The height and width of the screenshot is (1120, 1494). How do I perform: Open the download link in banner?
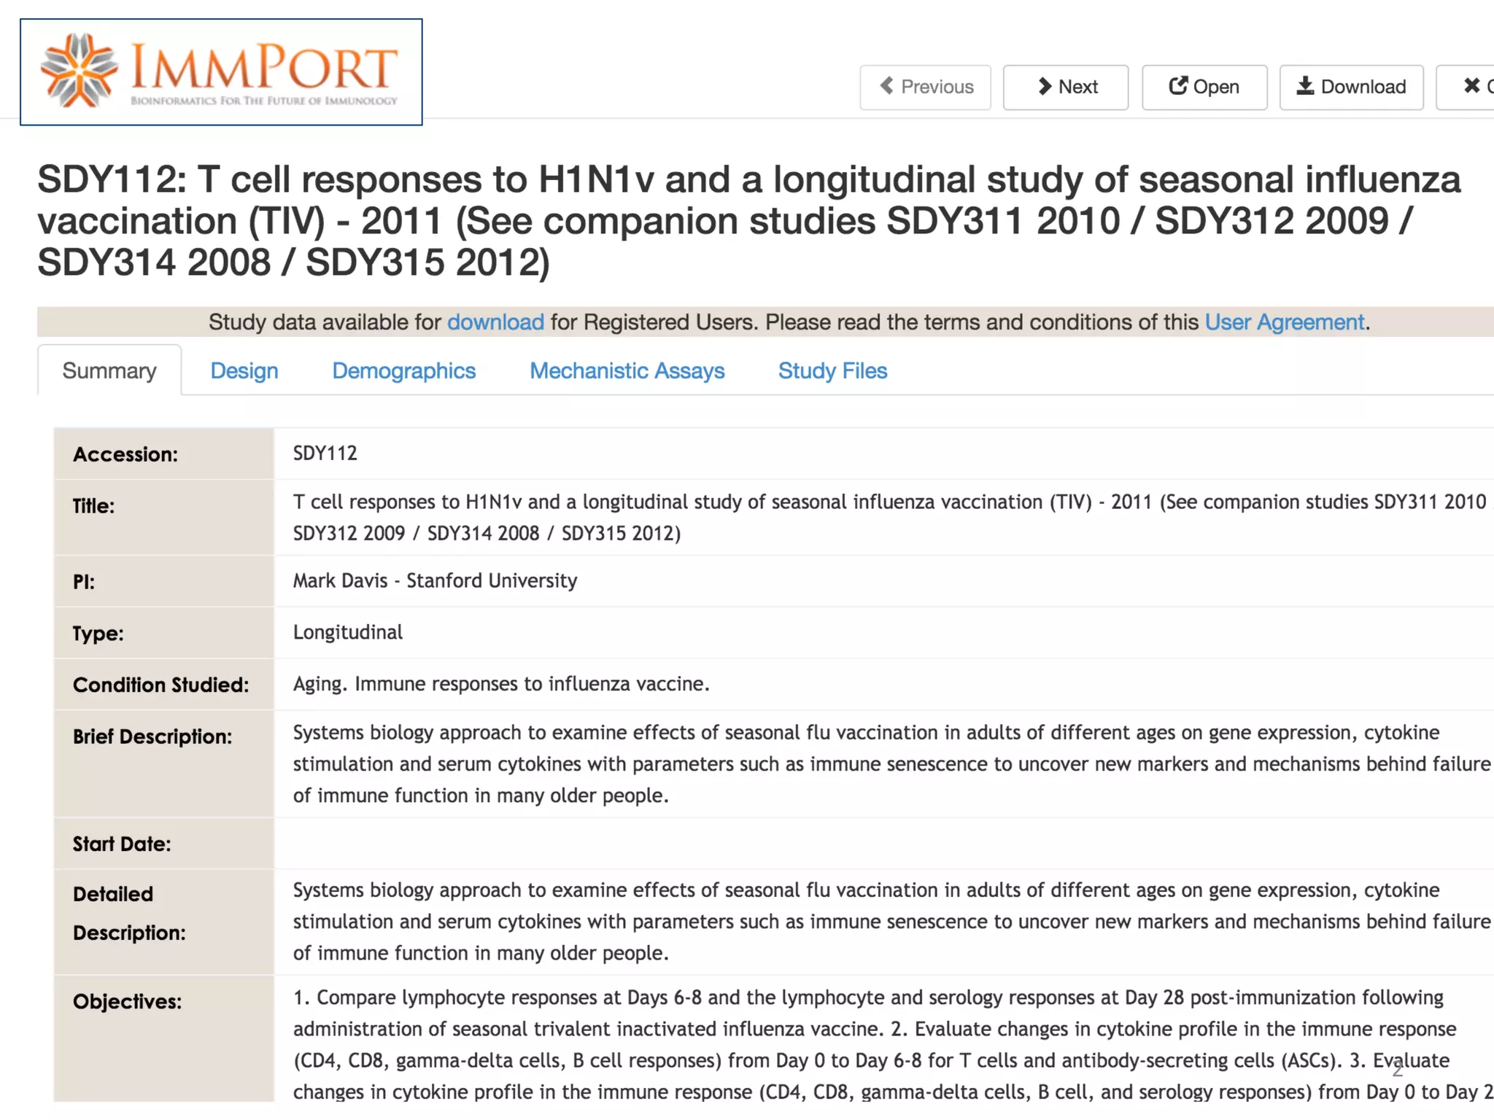pyautogui.click(x=495, y=322)
